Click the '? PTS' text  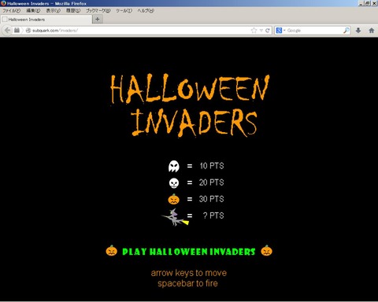point(213,215)
